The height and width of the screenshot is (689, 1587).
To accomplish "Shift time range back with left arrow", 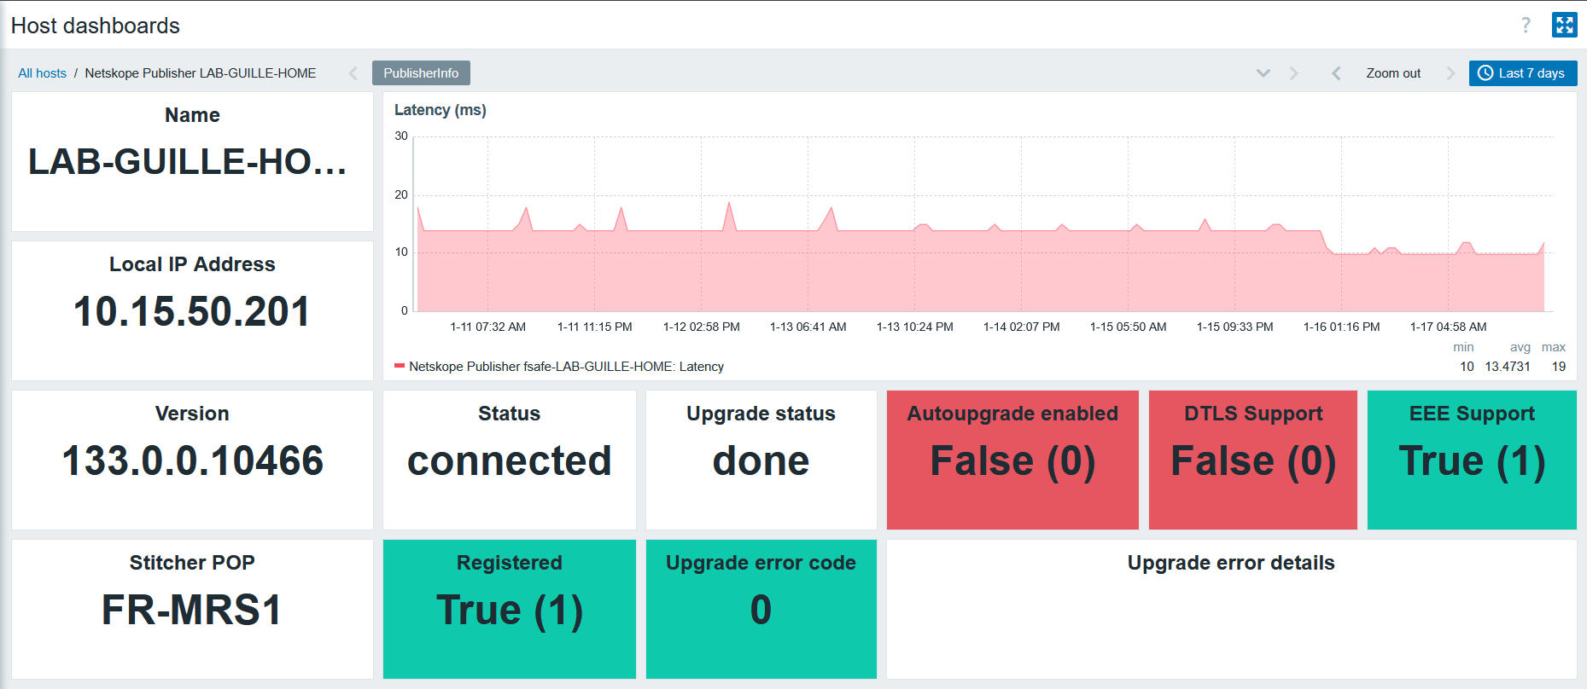I will click(1336, 73).
